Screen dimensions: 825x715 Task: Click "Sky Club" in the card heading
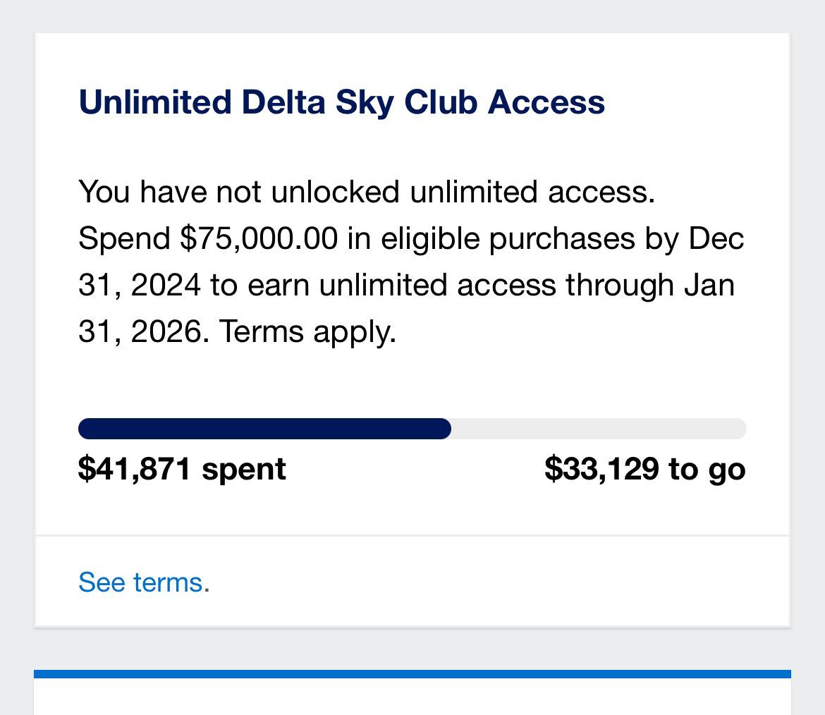coord(408,102)
